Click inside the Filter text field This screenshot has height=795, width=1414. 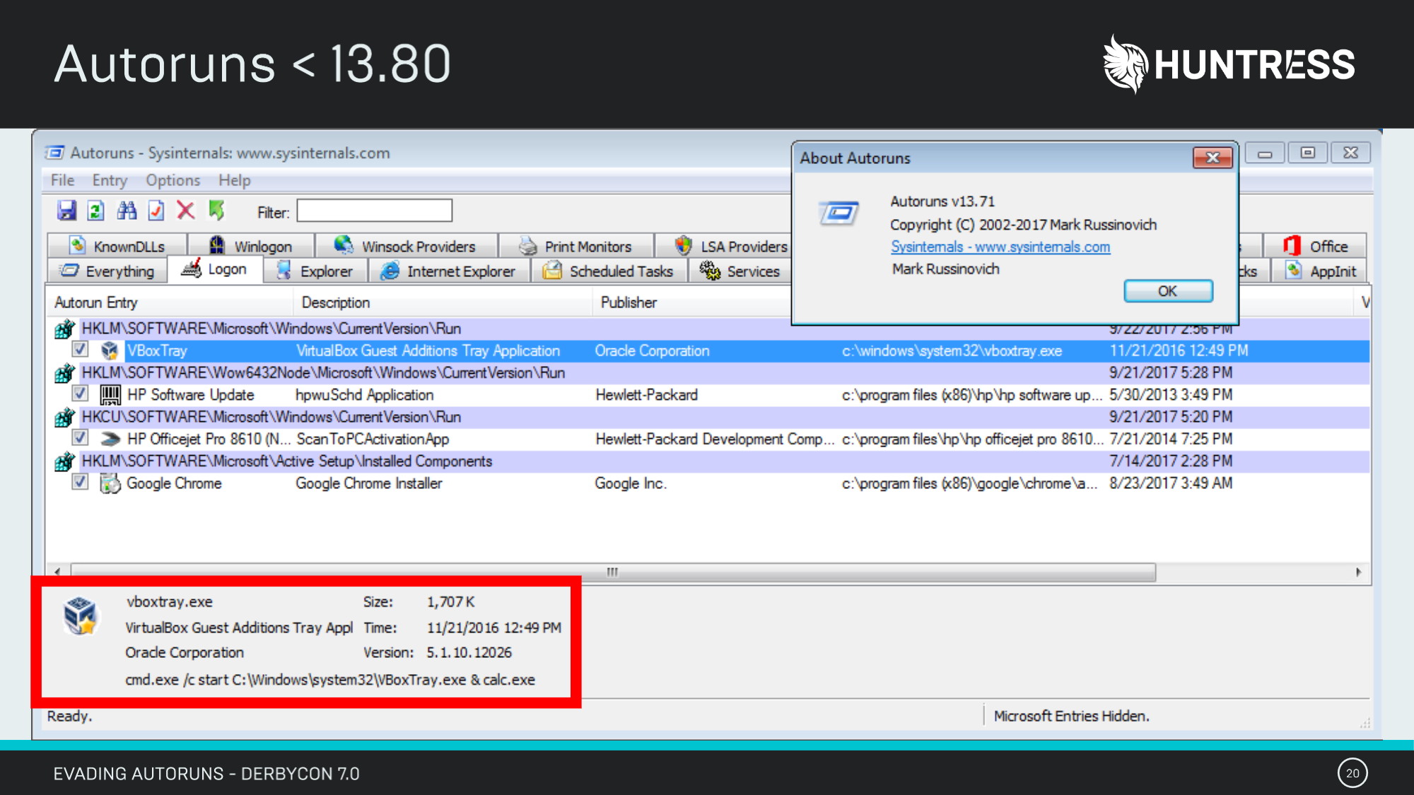(374, 211)
